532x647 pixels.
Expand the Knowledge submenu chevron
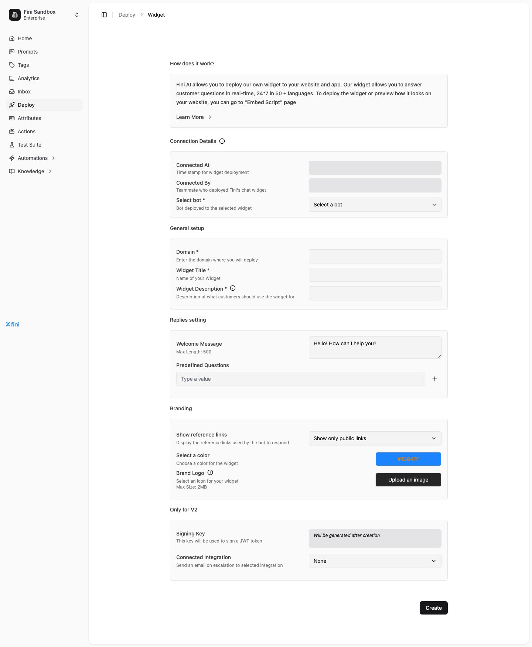click(50, 171)
